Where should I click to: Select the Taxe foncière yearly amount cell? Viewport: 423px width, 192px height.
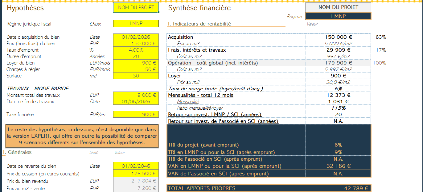136,115
